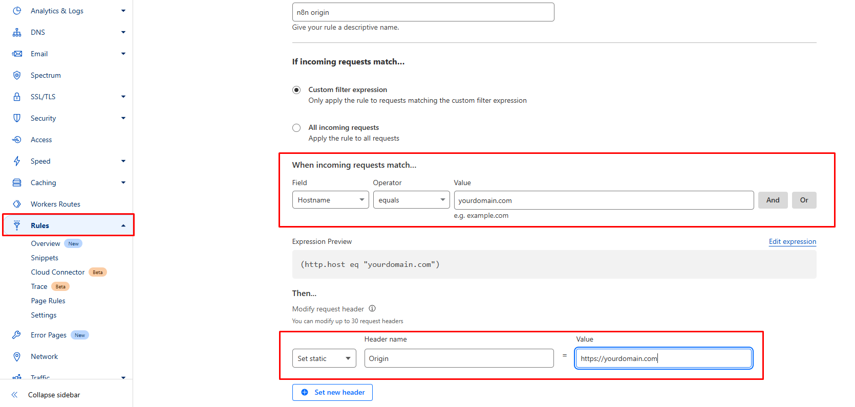
Task: Click the Speed lightning bolt icon
Action: 17,161
